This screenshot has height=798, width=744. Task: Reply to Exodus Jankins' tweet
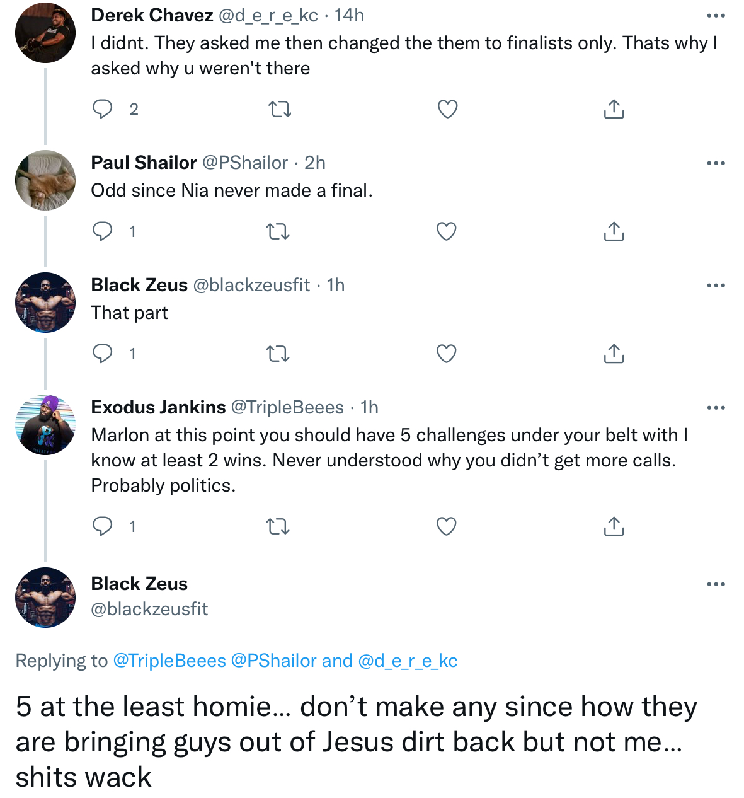pyautogui.click(x=102, y=526)
